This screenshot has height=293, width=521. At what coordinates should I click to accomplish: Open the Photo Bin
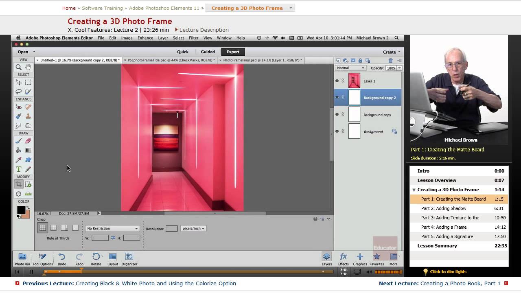click(x=22, y=259)
